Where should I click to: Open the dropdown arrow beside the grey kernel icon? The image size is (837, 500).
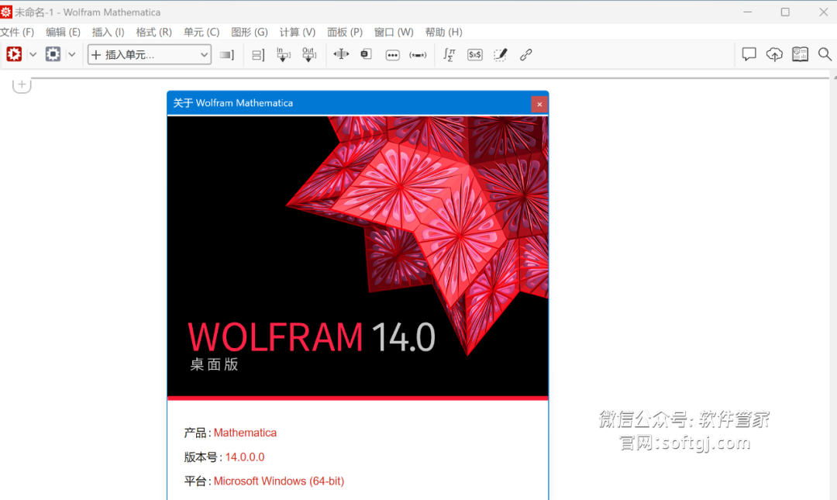coord(71,54)
